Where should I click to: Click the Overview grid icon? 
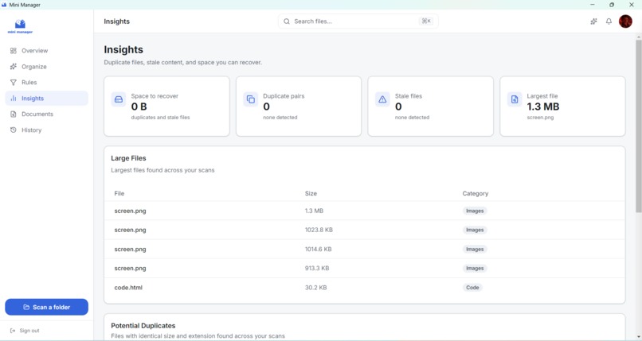click(x=14, y=51)
